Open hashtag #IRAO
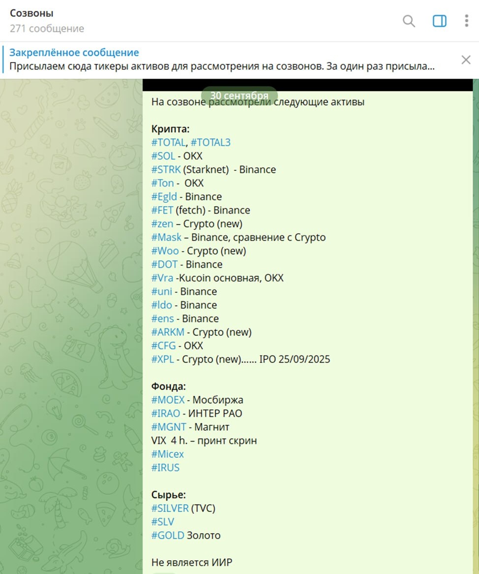This screenshot has width=479, height=574. point(166,414)
